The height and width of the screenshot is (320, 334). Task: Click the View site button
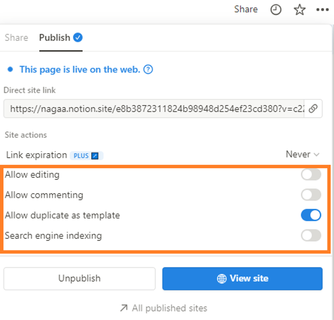coord(242,278)
